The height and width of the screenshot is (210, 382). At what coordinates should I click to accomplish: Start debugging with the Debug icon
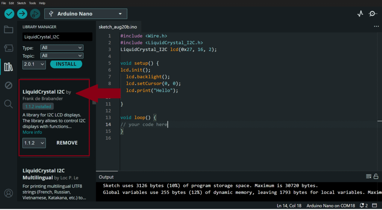(x=35, y=14)
